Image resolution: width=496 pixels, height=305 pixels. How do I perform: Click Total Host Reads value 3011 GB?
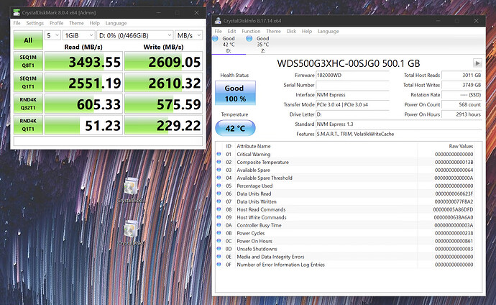coord(461,76)
